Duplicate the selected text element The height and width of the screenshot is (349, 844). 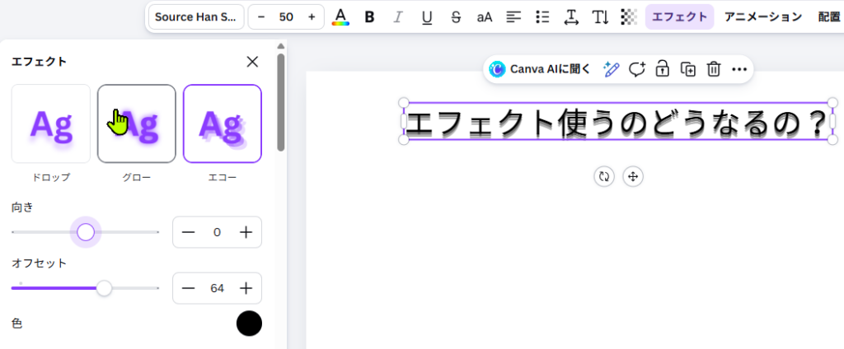[688, 69]
